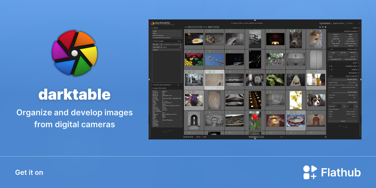376x188 pixels.
Task: Click 'duplicate' button
Action: point(350,39)
